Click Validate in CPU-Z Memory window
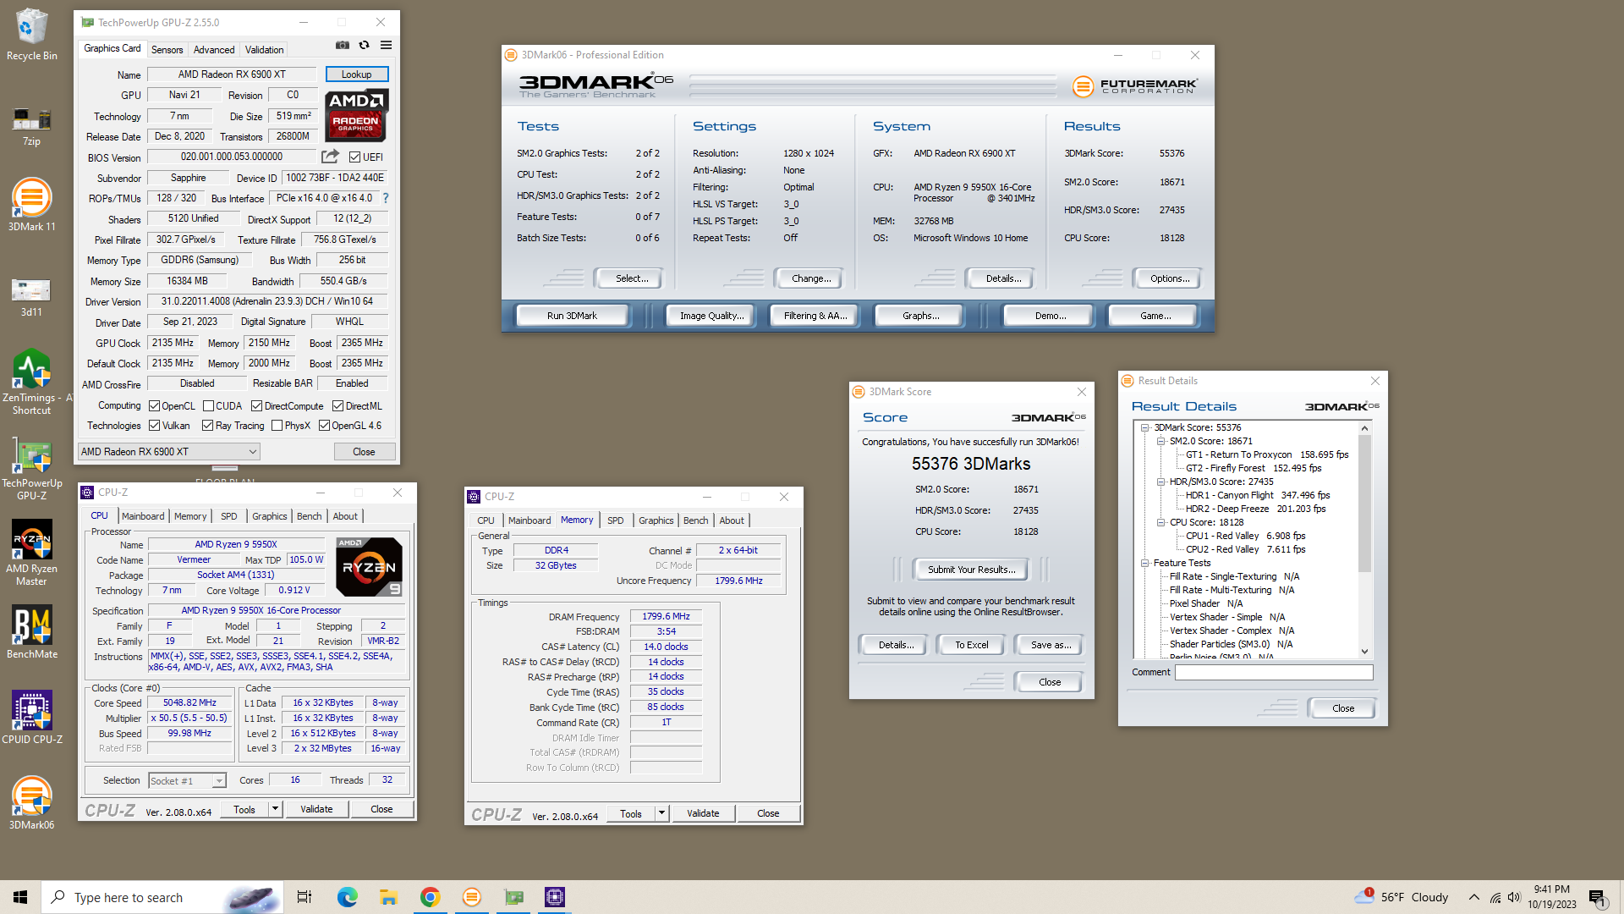The width and height of the screenshot is (1624, 914). tap(703, 814)
